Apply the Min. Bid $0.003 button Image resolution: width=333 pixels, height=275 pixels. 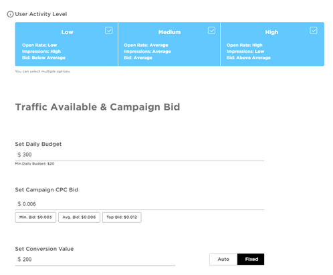tap(35, 217)
